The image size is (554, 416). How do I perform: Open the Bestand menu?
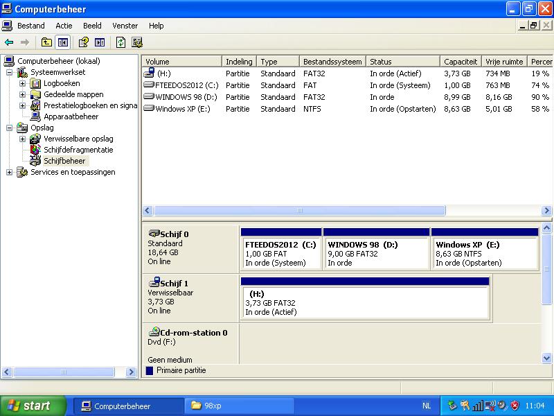click(x=31, y=26)
